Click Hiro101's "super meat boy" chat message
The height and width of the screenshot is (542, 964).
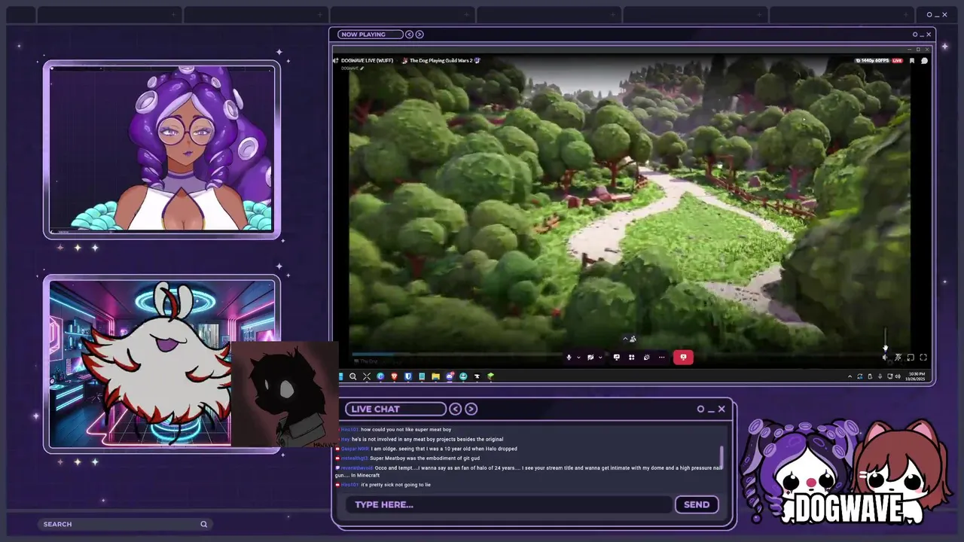click(393, 430)
